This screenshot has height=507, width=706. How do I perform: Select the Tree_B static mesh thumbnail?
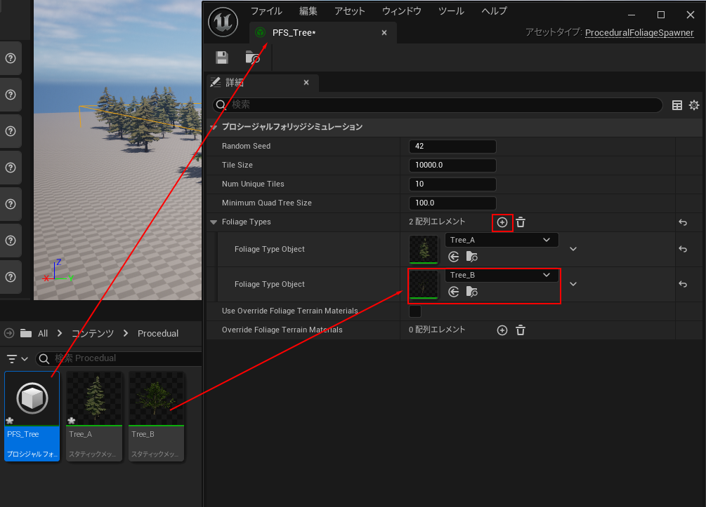(x=157, y=399)
